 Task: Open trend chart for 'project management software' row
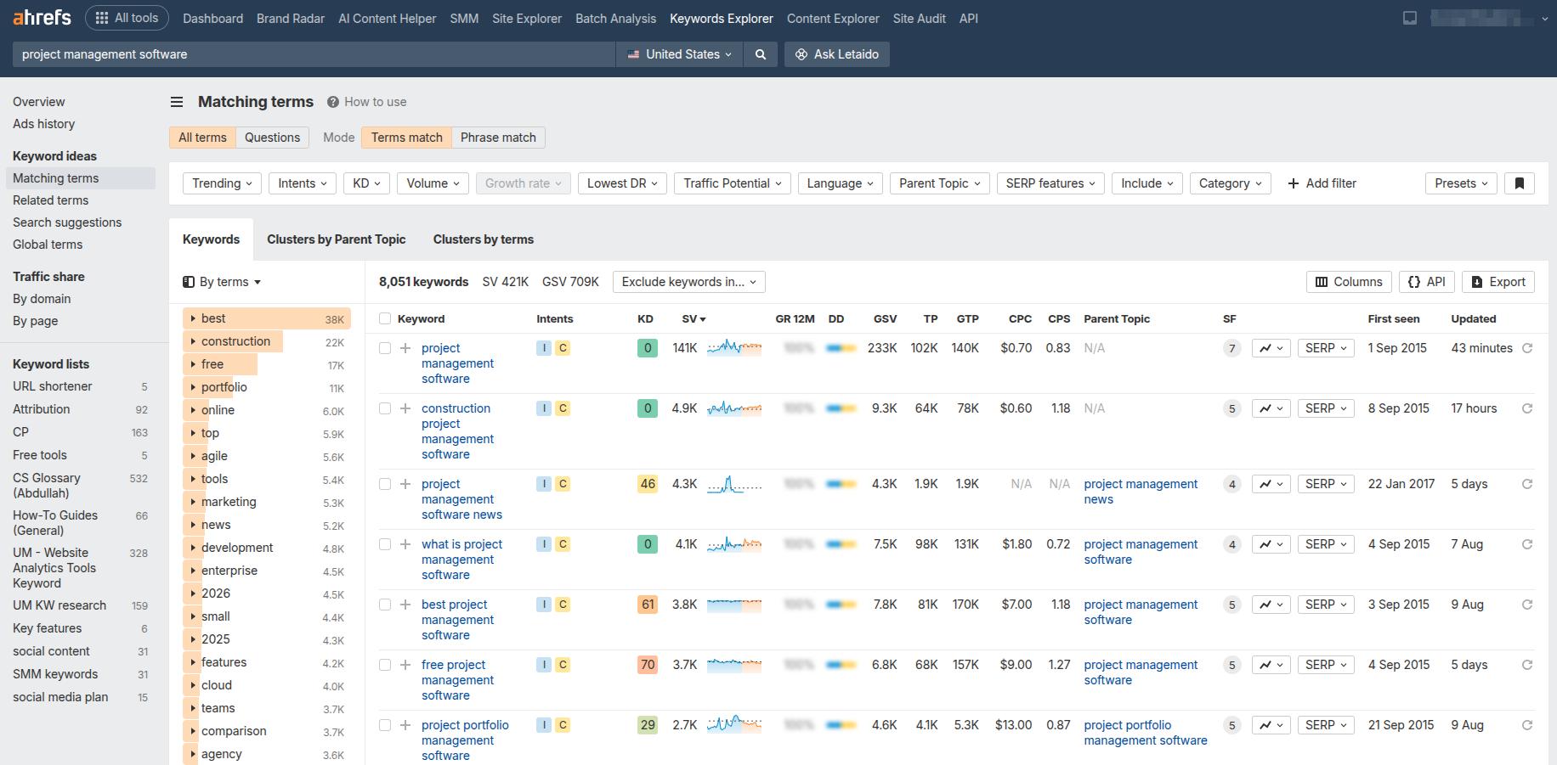pos(1271,348)
